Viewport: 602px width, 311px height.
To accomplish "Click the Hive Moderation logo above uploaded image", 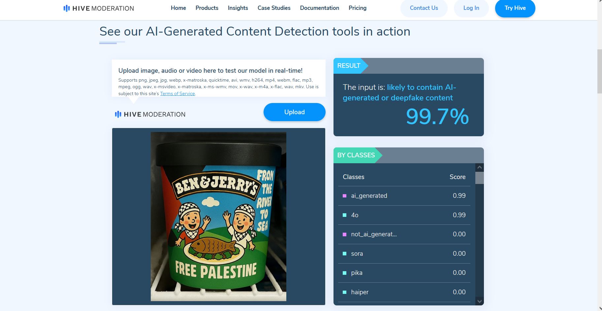I will click(x=150, y=114).
